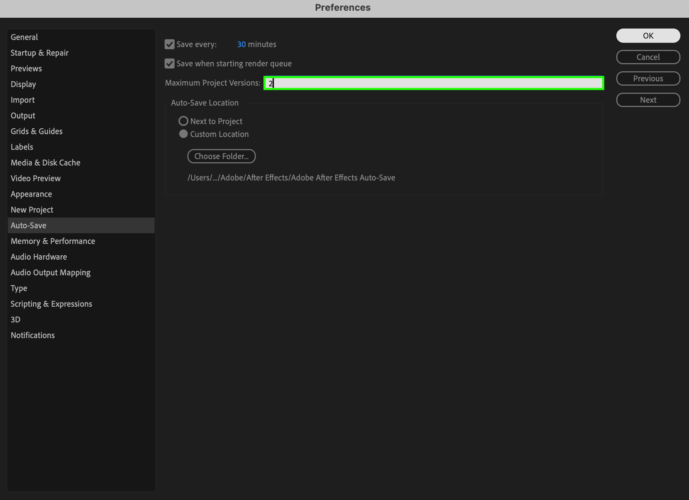Viewport: 689px width, 500px height.
Task: Click the Maximum Project Versions field
Action: click(434, 83)
